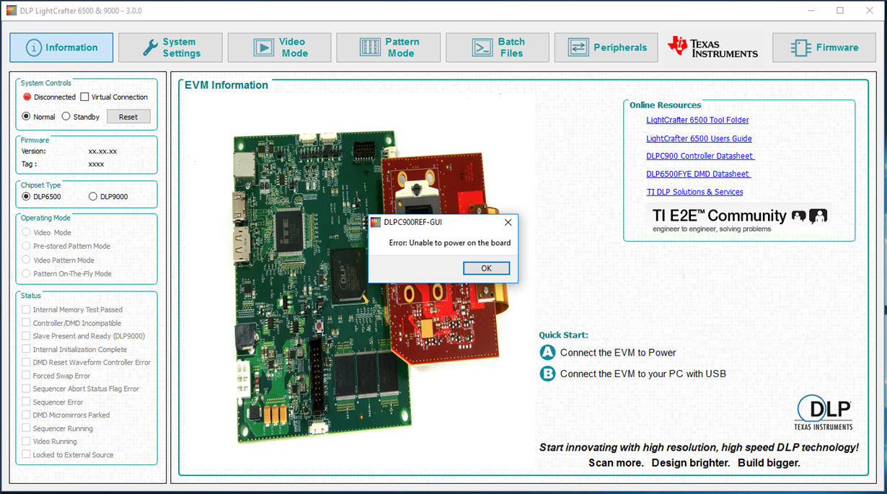Toggle Internal Memory Test Passed checkbox
Viewport: 887px width, 494px height.
point(27,309)
